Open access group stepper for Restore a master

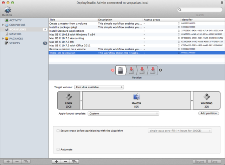[179, 49]
